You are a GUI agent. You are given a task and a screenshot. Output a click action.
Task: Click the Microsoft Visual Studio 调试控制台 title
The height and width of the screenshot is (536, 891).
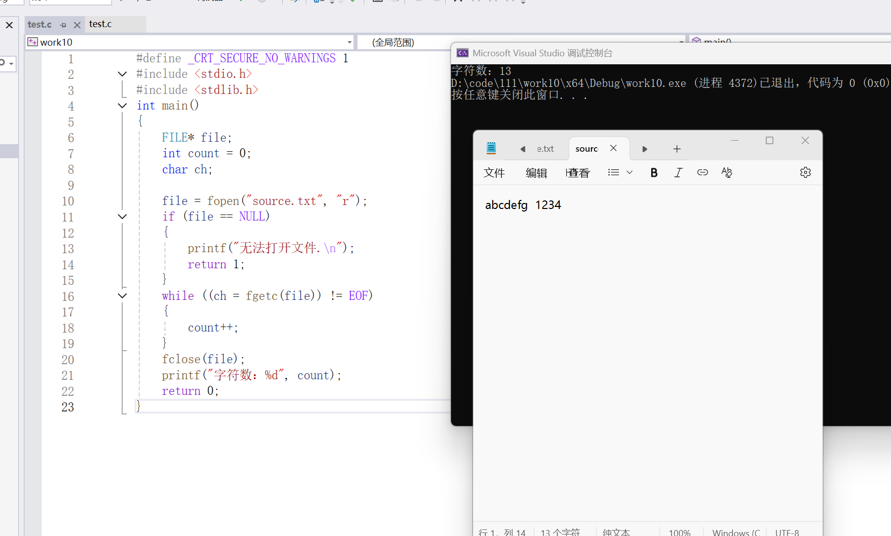543,53
